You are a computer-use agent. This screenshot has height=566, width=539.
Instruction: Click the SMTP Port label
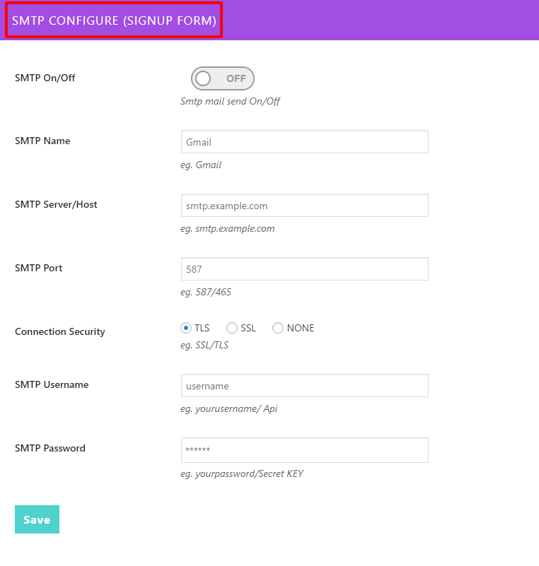coord(39,268)
